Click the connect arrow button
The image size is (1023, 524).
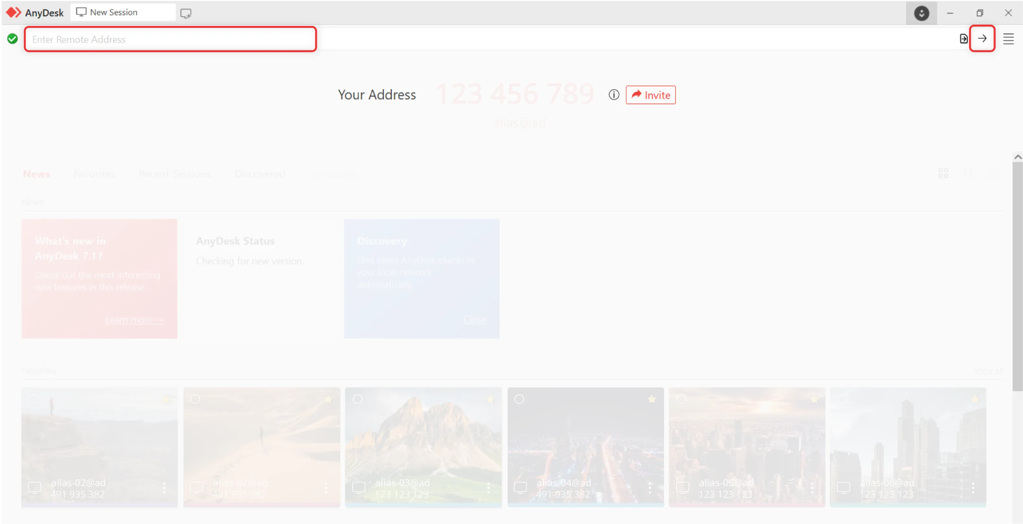pos(982,39)
